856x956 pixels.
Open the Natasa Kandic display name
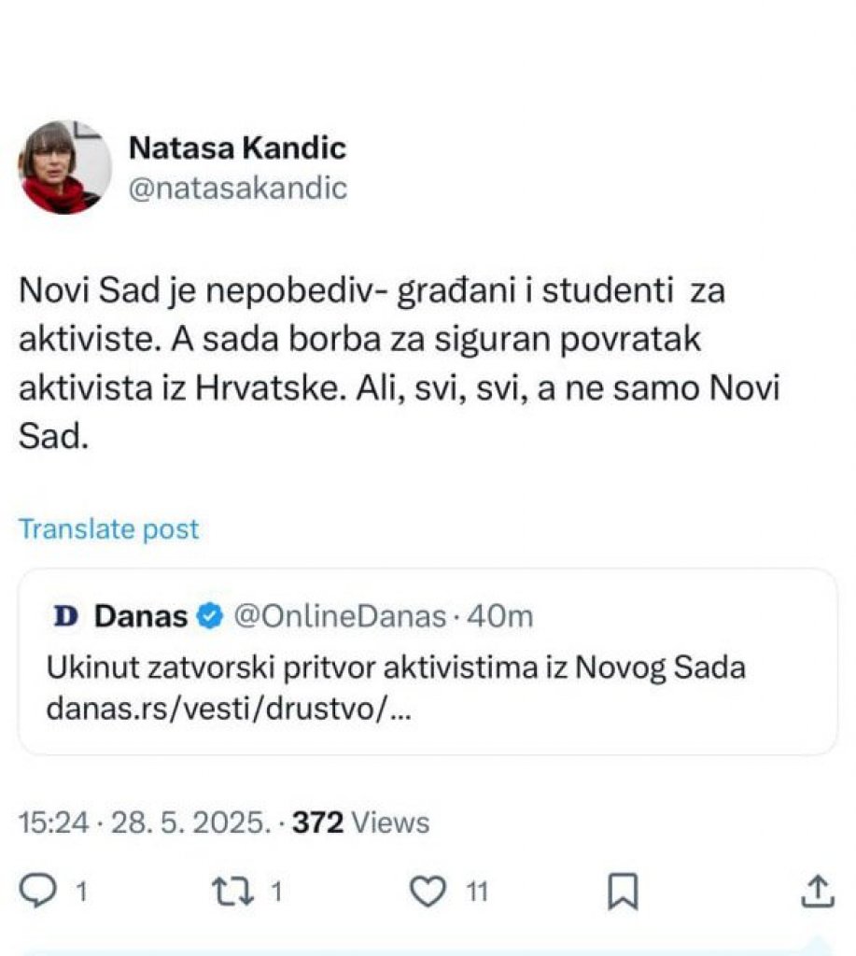click(236, 148)
